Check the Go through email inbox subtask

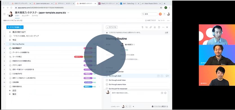click(107, 80)
